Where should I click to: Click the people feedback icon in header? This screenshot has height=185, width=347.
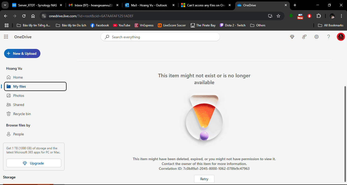click(304, 37)
